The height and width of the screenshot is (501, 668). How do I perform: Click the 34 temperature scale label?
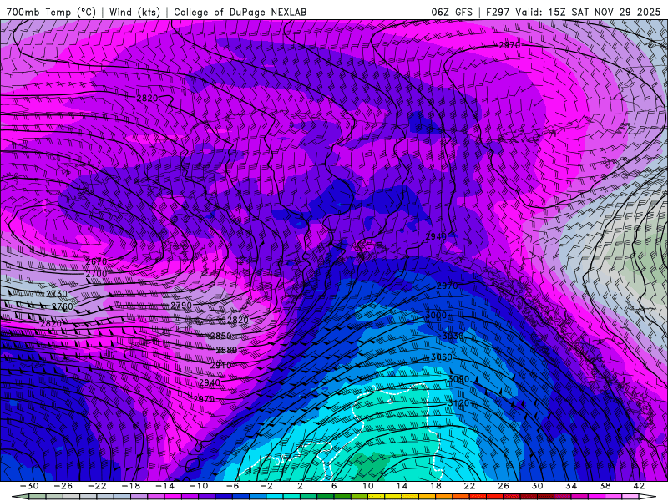tap(571, 486)
